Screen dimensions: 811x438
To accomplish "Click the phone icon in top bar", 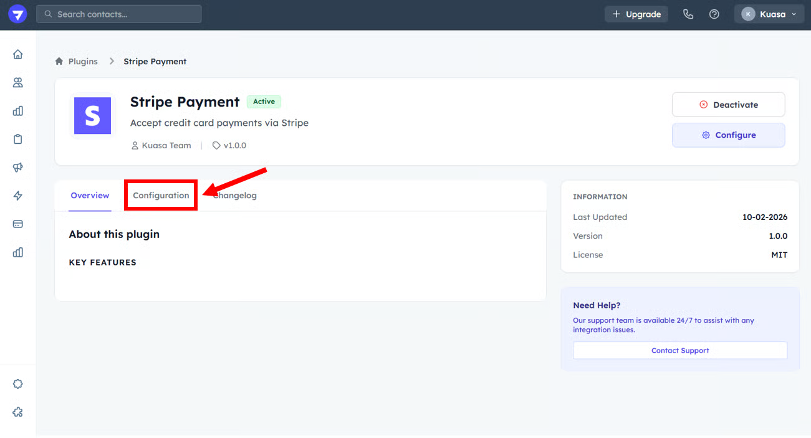I will 688,14.
